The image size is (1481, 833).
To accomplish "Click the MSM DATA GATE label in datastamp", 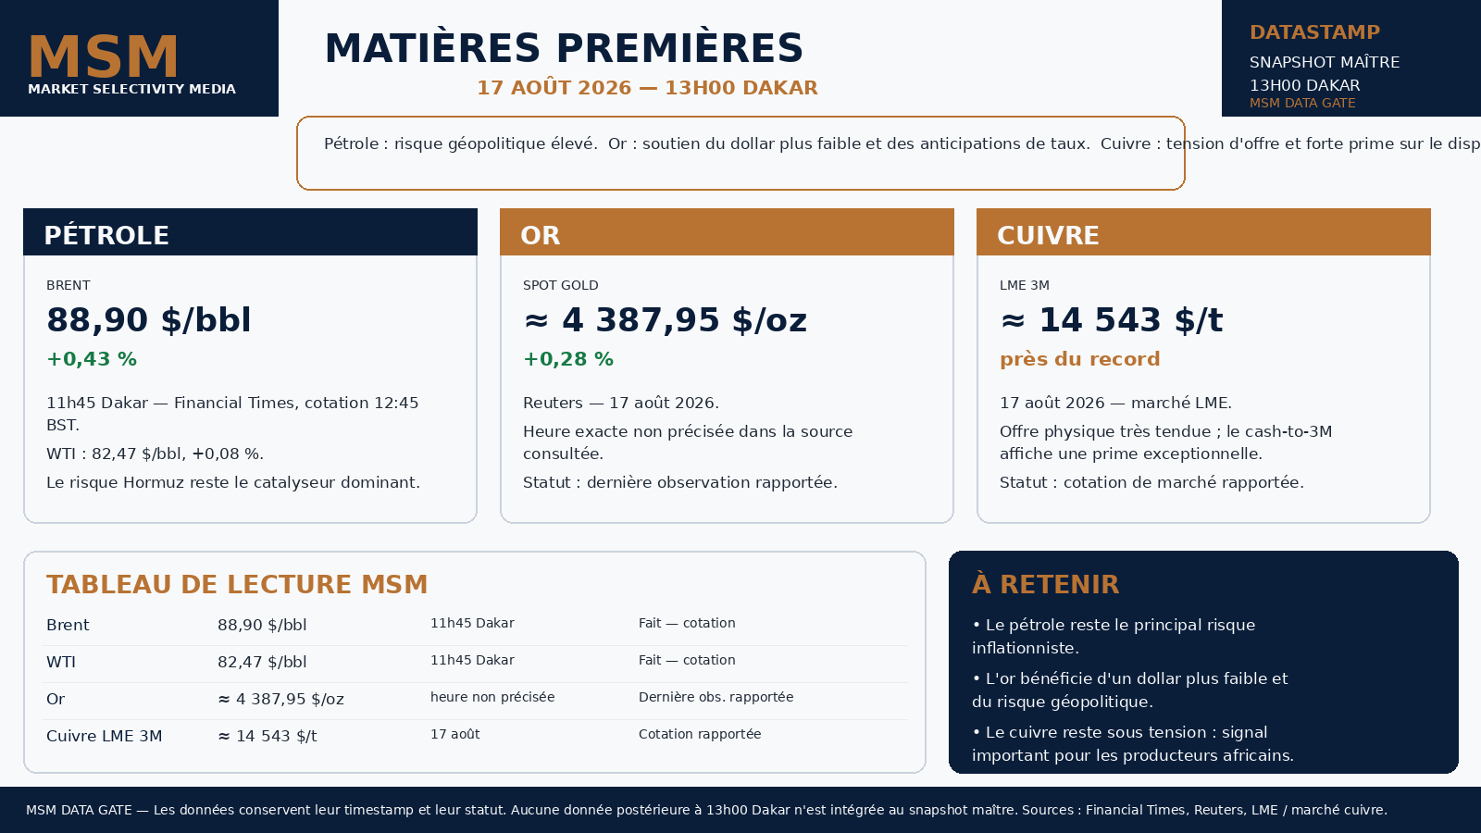I will point(1302,103).
